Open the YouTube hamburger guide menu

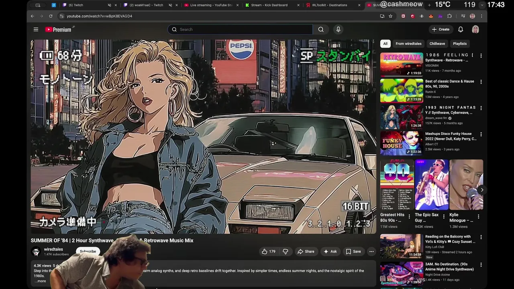(36, 29)
